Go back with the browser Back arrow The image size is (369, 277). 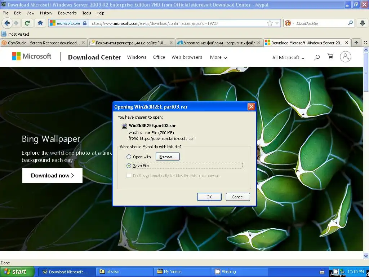[x=7, y=23]
